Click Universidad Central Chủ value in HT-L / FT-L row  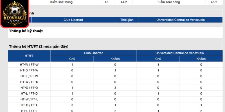click(158, 111)
